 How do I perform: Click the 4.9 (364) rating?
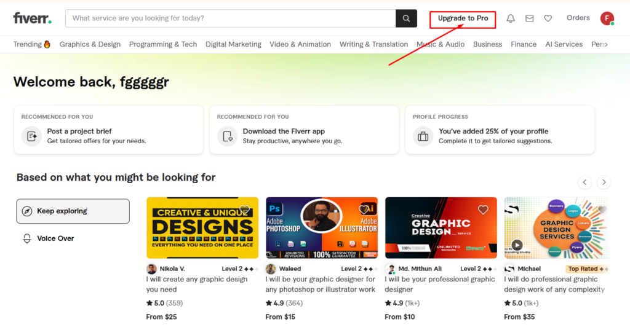pyautogui.click(x=284, y=303)
